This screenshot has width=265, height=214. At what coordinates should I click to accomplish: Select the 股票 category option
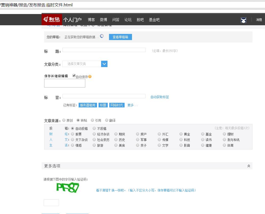pyautogui.click(x=72, y=134)
